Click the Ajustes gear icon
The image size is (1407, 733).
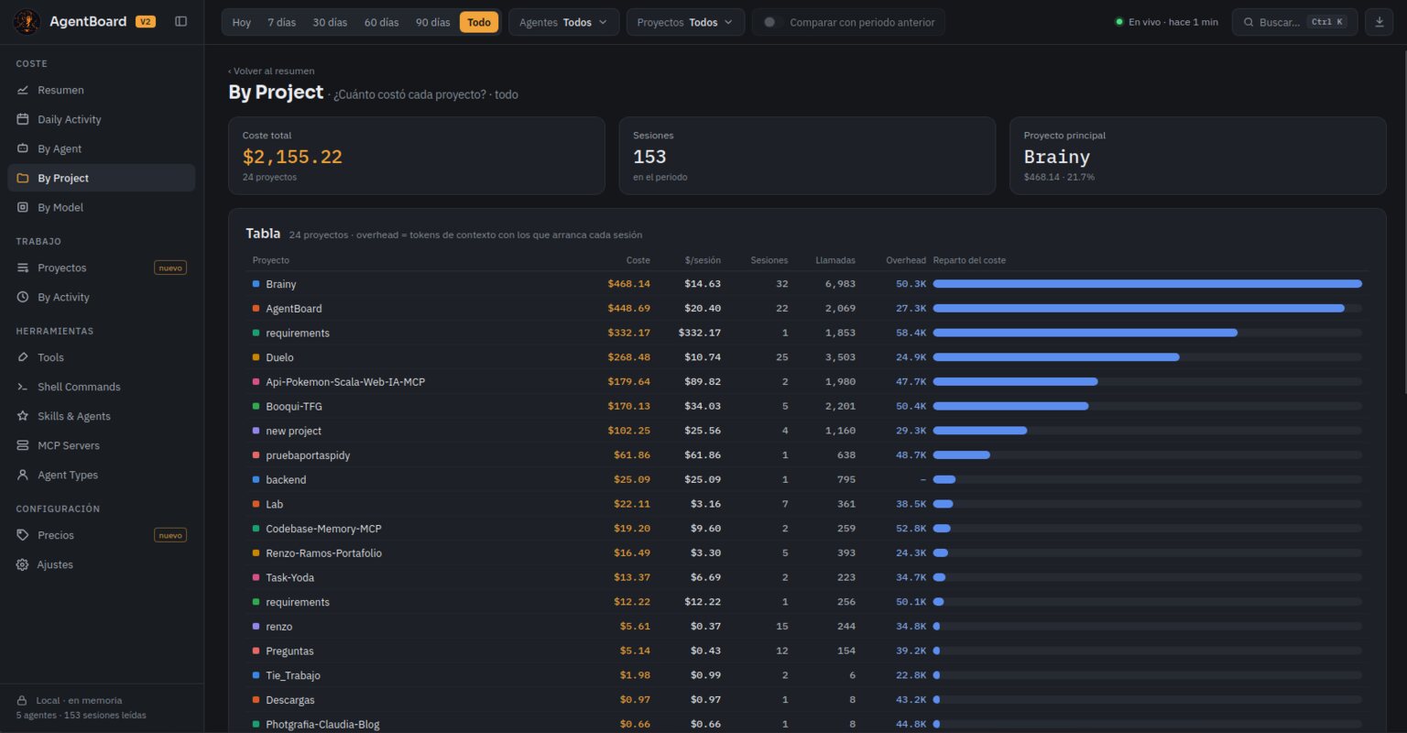(23, 564)
